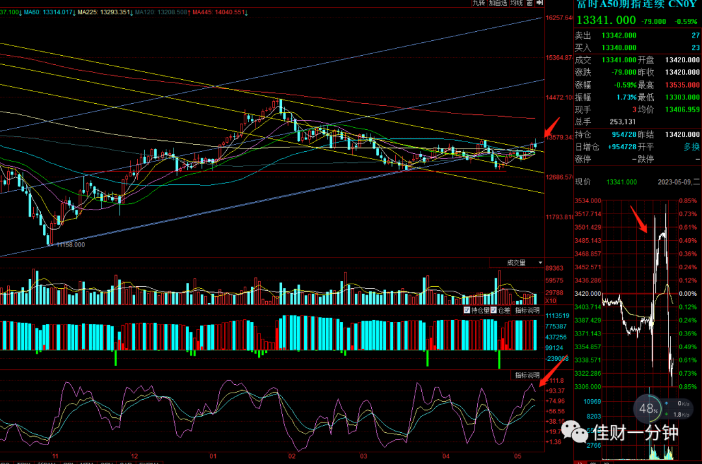Screen dimensions: 702x464
Task: Click the MA60 moving average label
Action: tap(49, 12)
